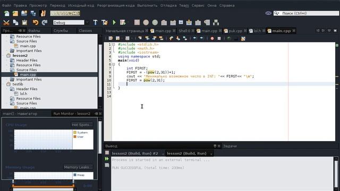This screenshot has height=191, width=340.
Task: Open the Справка menu
Action: point(227,5)
